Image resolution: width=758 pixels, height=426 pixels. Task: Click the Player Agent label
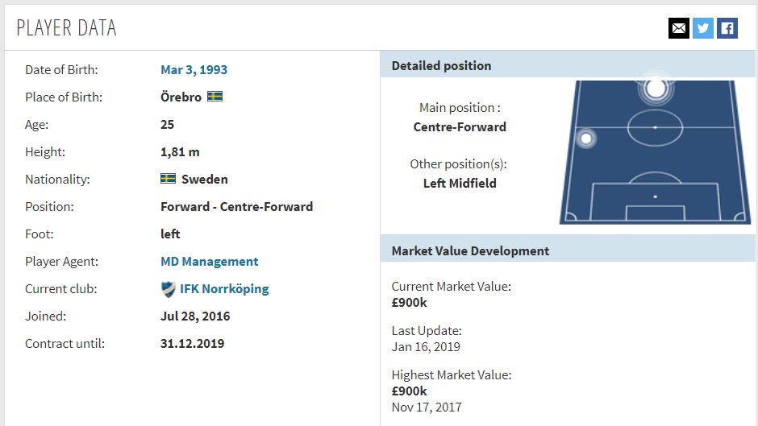click(62, 261)
